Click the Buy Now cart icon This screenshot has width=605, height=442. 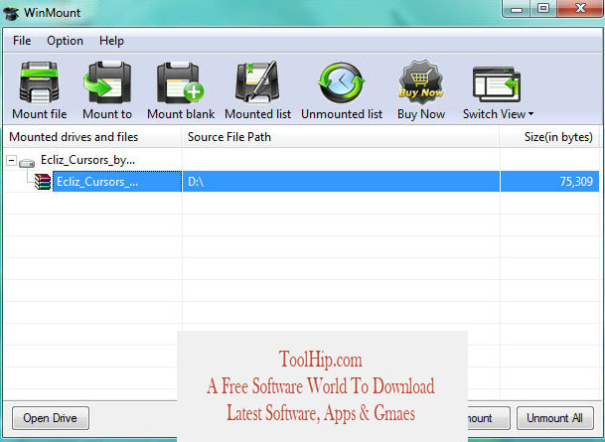point(421,82)
